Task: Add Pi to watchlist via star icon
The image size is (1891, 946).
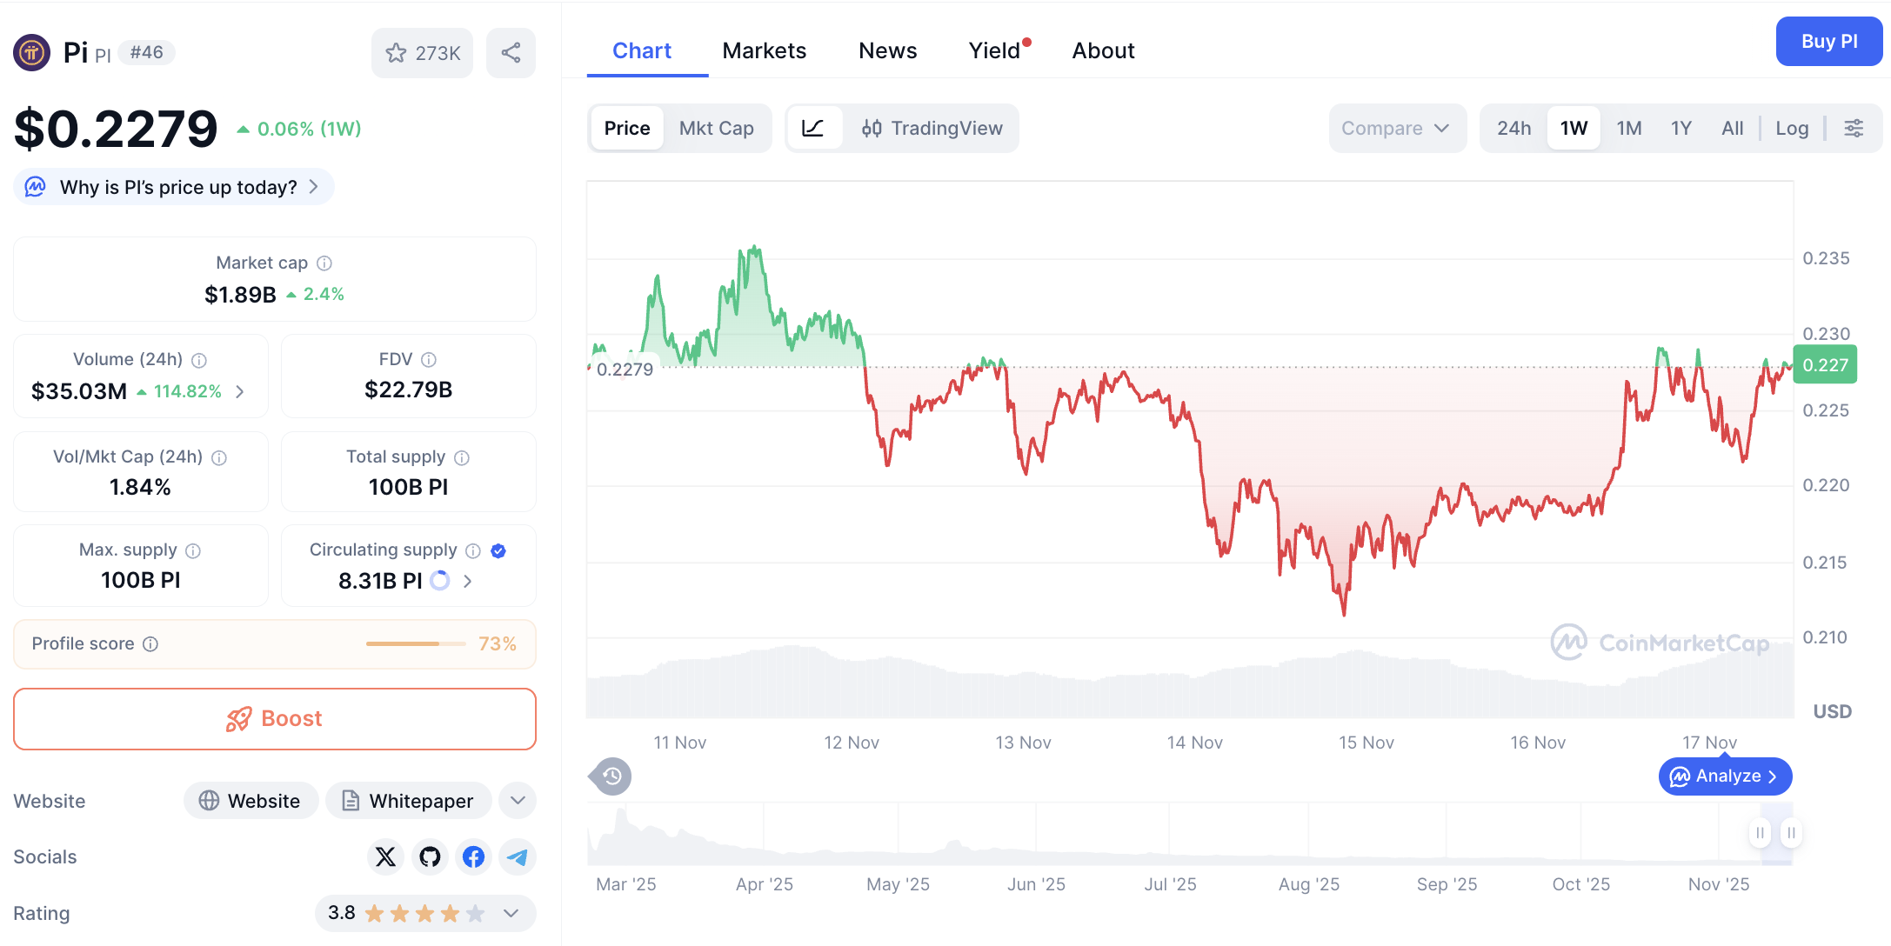Action: coord(398,52)
